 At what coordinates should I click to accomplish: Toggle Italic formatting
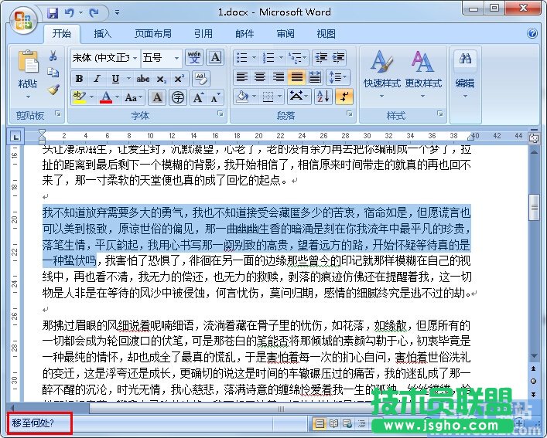point(97,79)
